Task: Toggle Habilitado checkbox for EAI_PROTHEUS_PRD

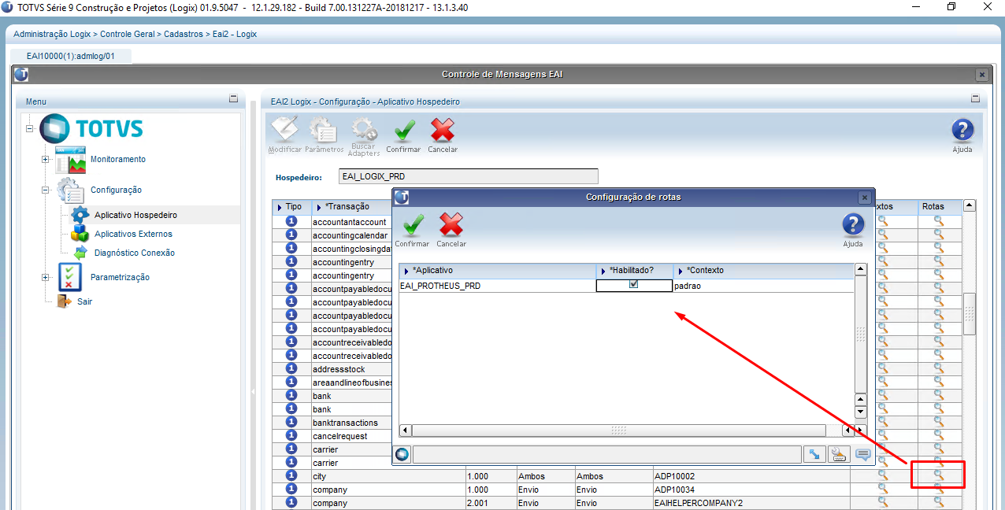Action: point(633,286)
